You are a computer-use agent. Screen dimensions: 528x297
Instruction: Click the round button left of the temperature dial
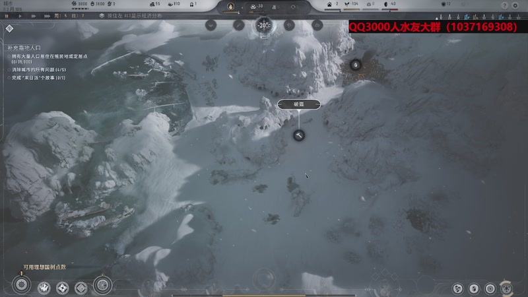click(238, 25)
